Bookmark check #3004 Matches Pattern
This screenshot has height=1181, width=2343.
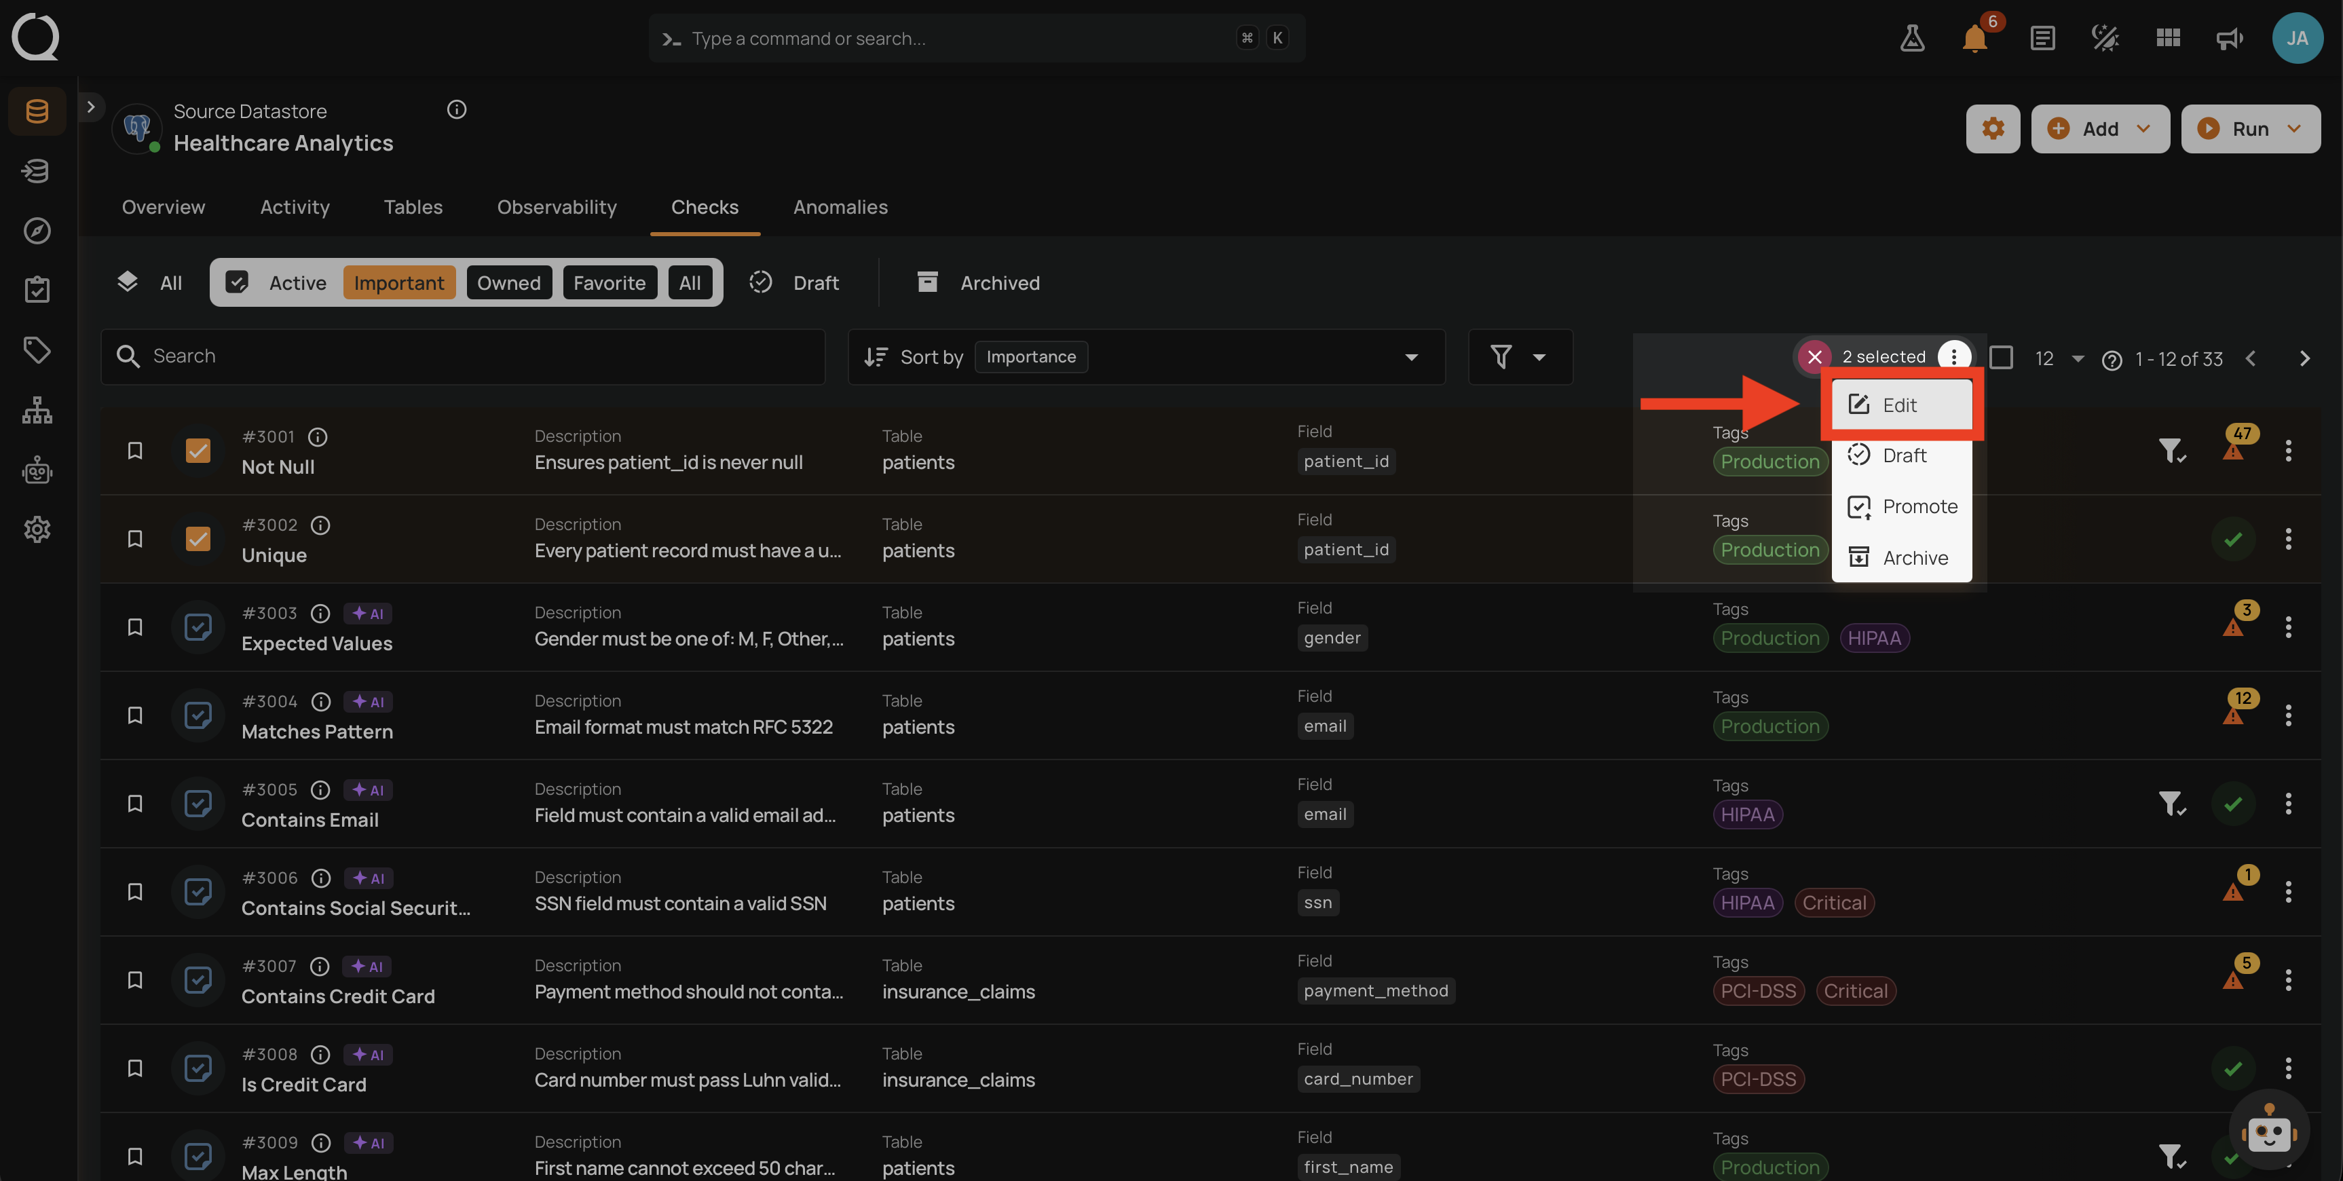coord(134,715)
